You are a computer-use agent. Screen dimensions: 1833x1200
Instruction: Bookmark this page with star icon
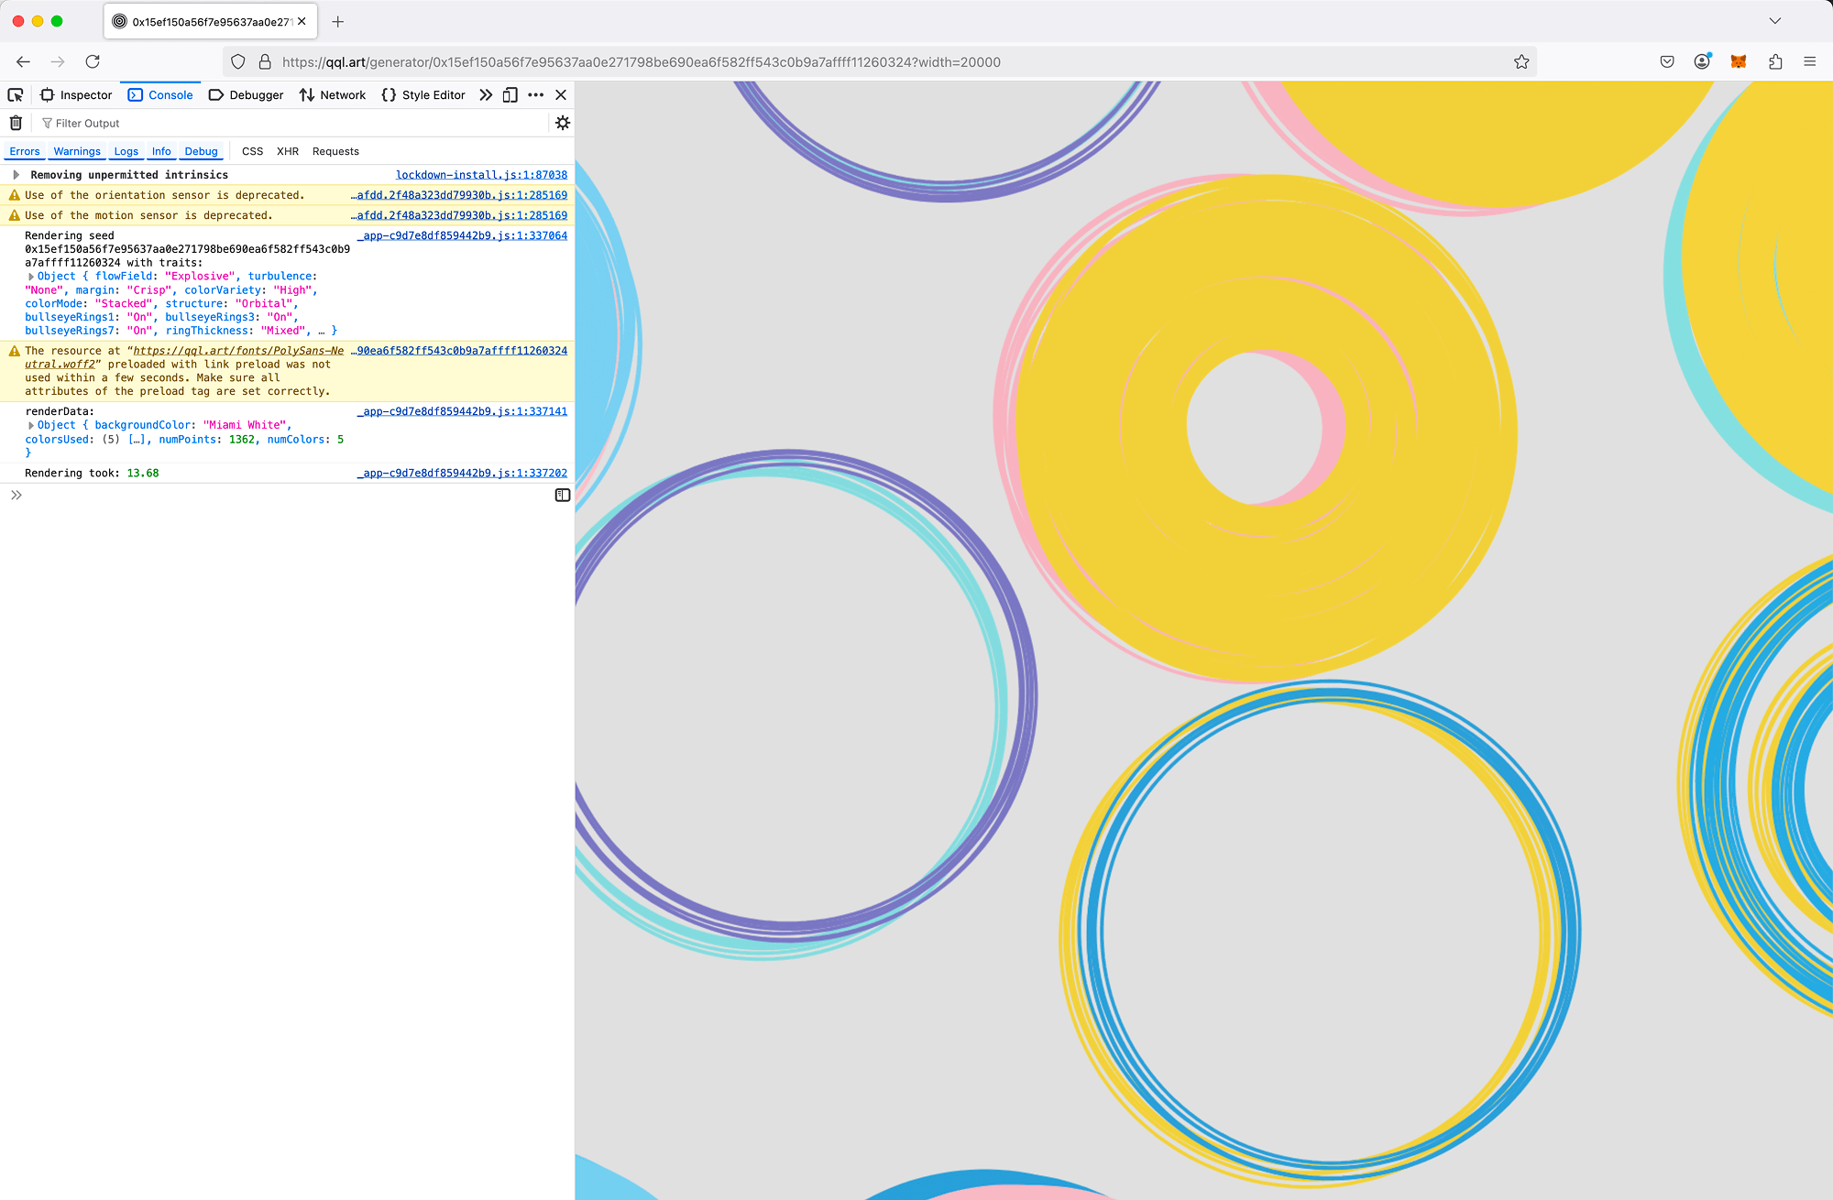[1521, 62]
